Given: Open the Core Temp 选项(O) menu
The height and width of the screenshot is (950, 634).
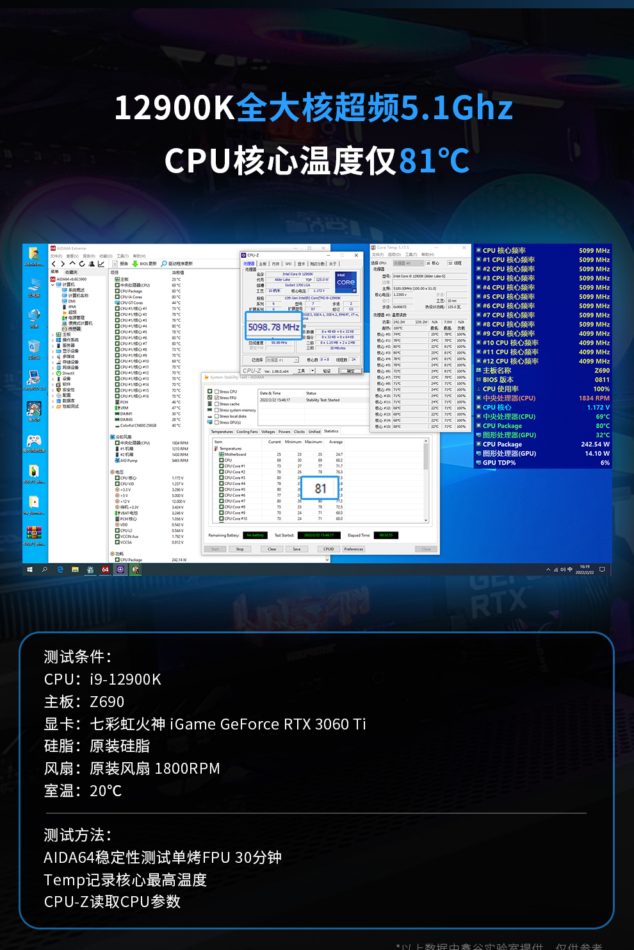Looking at the screenshot, I should click(394, 254).
